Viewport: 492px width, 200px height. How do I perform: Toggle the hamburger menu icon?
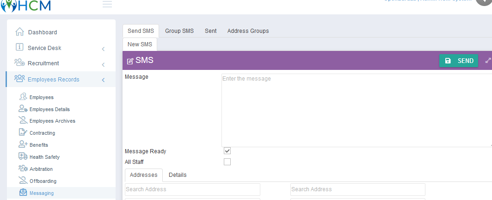click(107, 4)
